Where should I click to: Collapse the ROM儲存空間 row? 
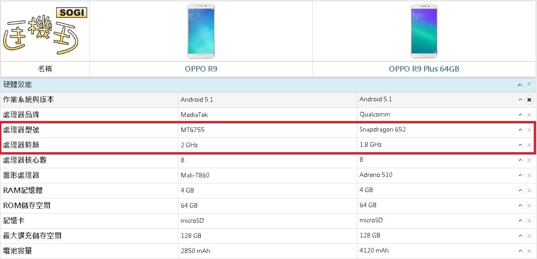520,206
